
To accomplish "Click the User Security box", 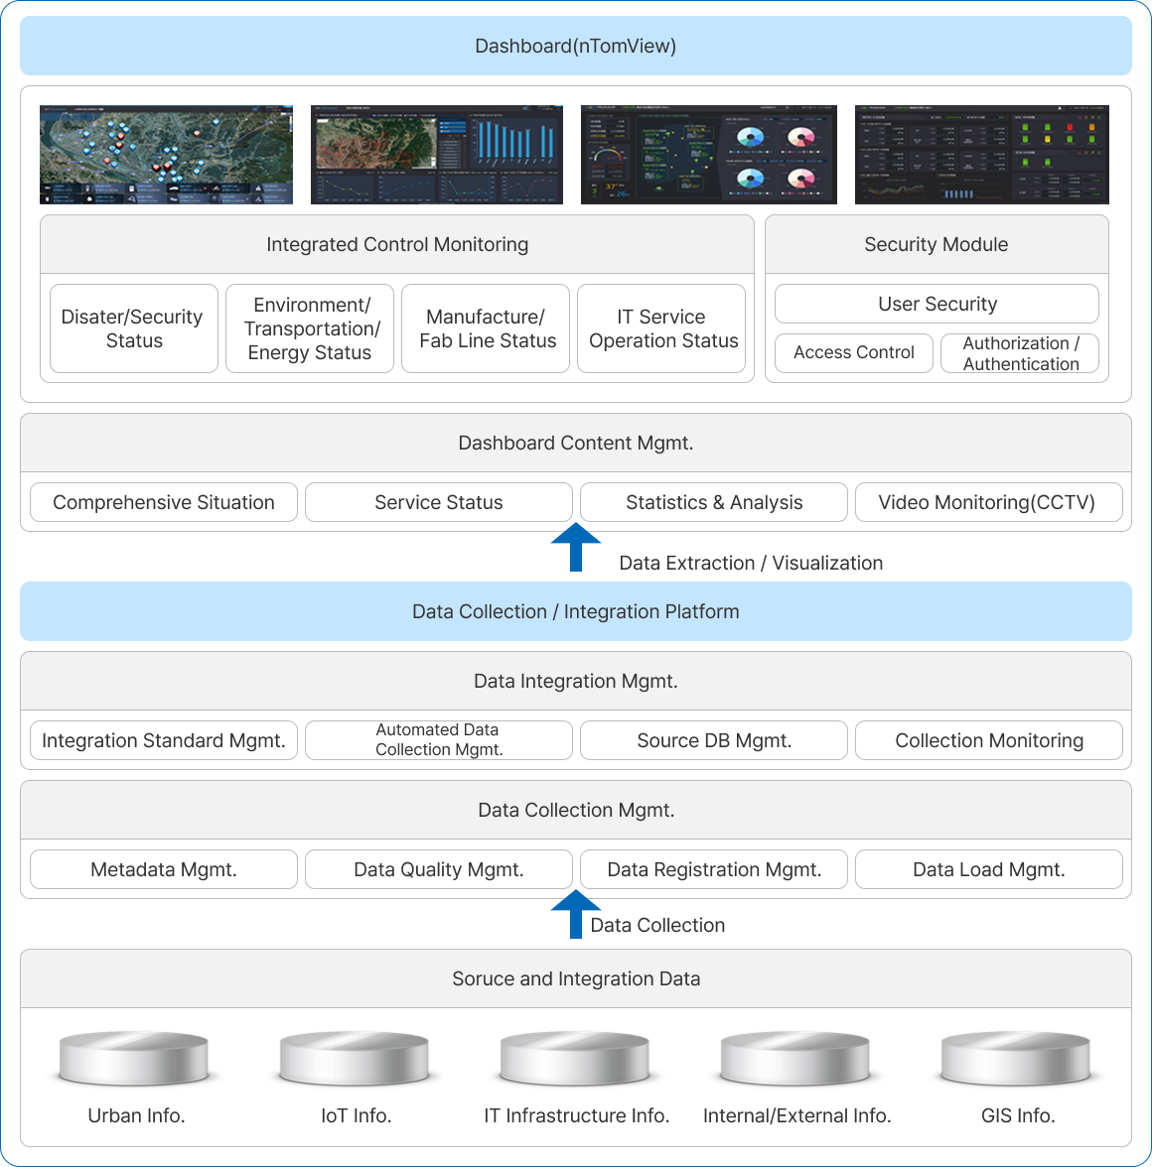I will [x=936, y=304].
